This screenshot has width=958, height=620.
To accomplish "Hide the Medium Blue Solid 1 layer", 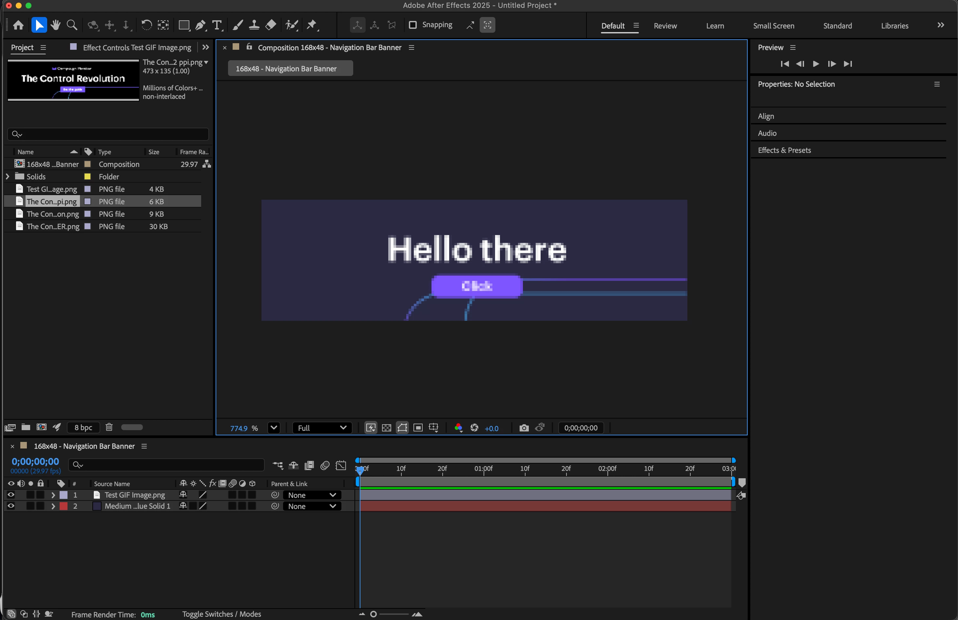I will pyautogui.click(x=11, y=506).
